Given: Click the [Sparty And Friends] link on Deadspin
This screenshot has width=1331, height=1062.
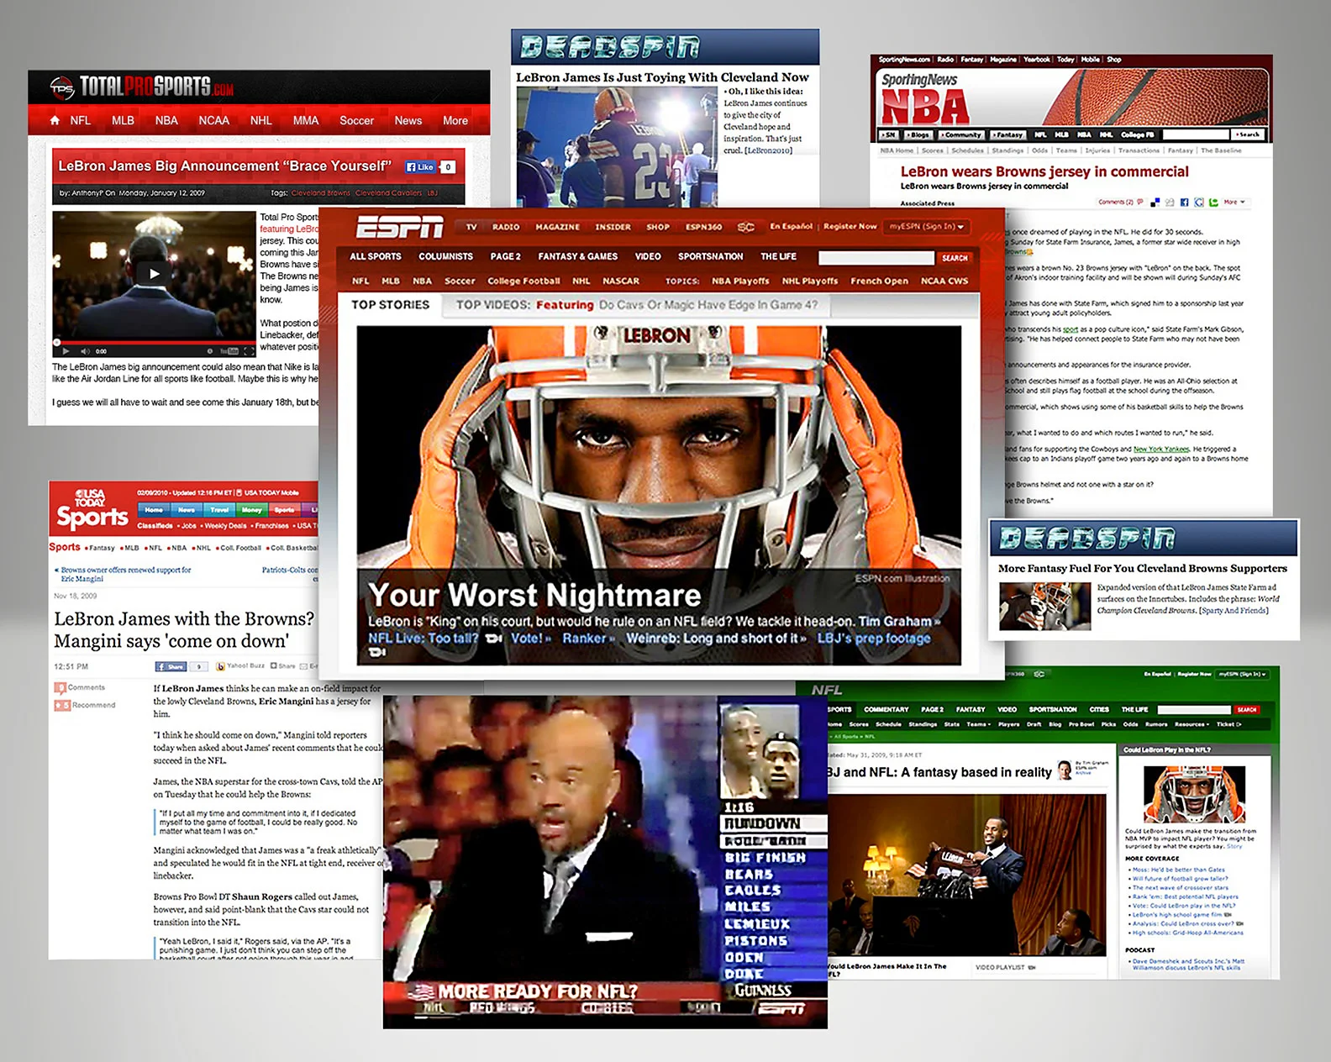Looking at the screenshot, I should (1234, 611).
